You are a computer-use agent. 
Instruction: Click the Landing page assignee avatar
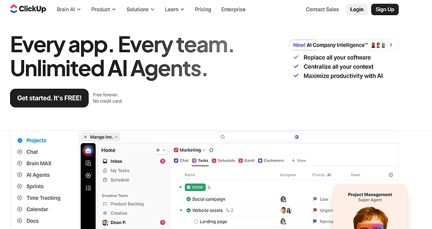click(283, 221)
